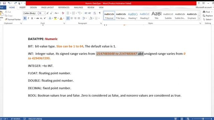Apply the Title style

pyautogui.click(x=156, y=16)
